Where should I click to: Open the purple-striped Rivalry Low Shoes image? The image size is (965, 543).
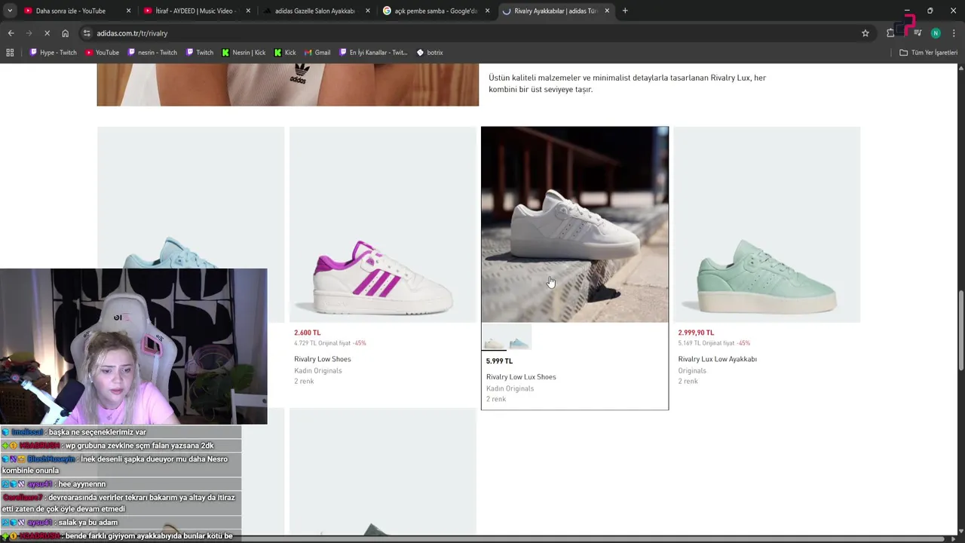pyautogui.click(x=383, y=225)
